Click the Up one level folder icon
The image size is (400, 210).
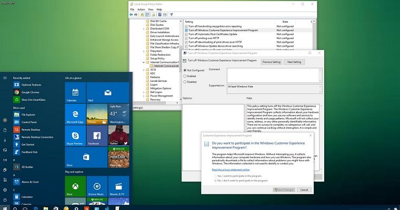pos(142,15)
